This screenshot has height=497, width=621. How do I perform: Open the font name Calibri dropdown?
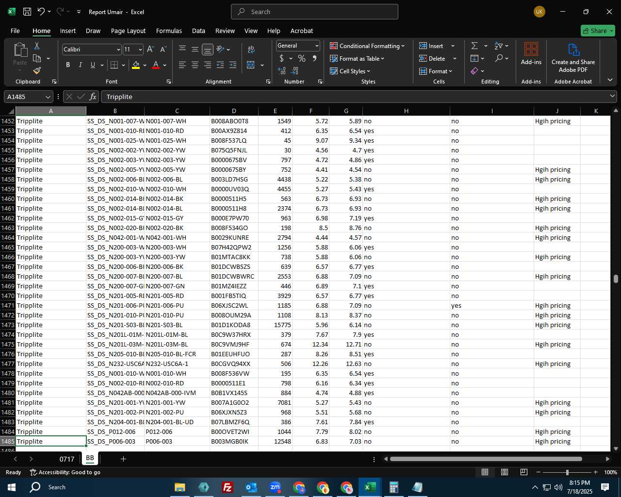[118, 50]
